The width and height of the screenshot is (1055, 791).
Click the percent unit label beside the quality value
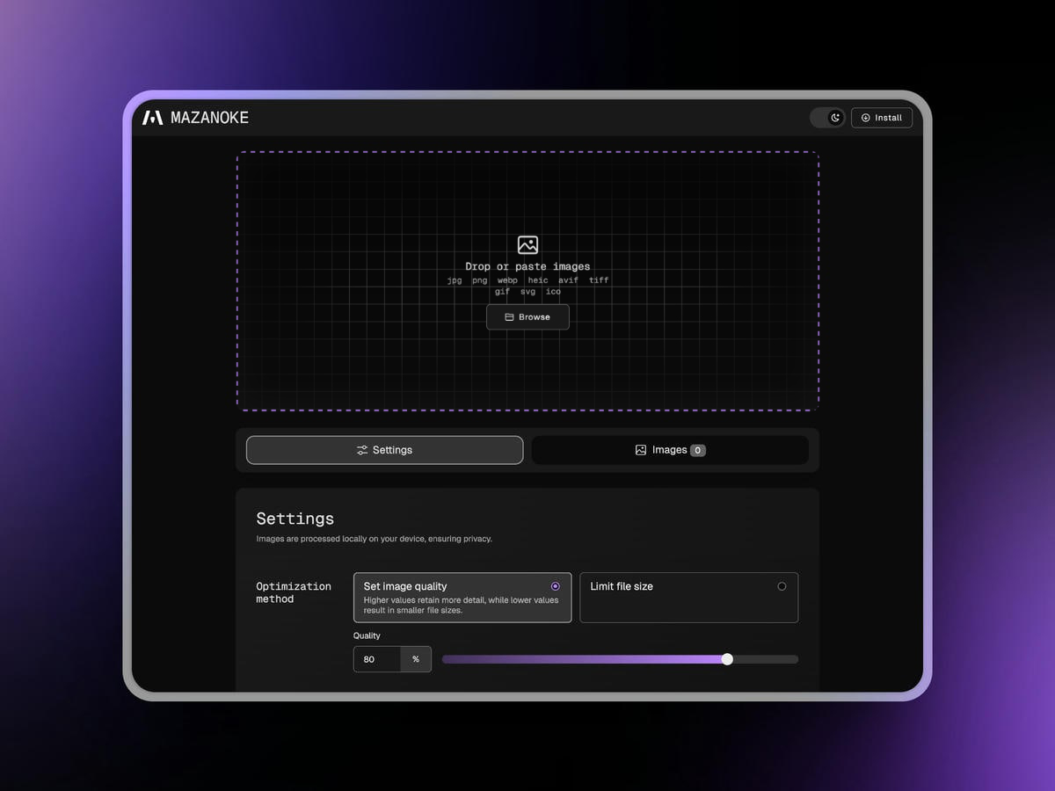tap(416, 658)
